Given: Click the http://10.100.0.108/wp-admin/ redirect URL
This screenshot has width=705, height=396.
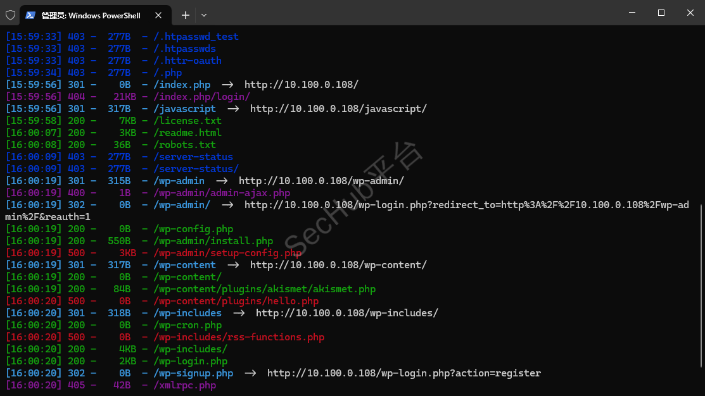Looking at the screenshot, I should [321, 181].
